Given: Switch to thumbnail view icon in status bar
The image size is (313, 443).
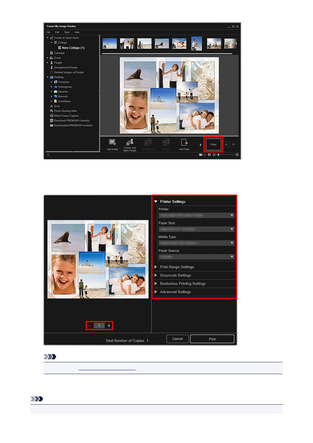Looking at the screenshot, I should (x=200, y=155).
